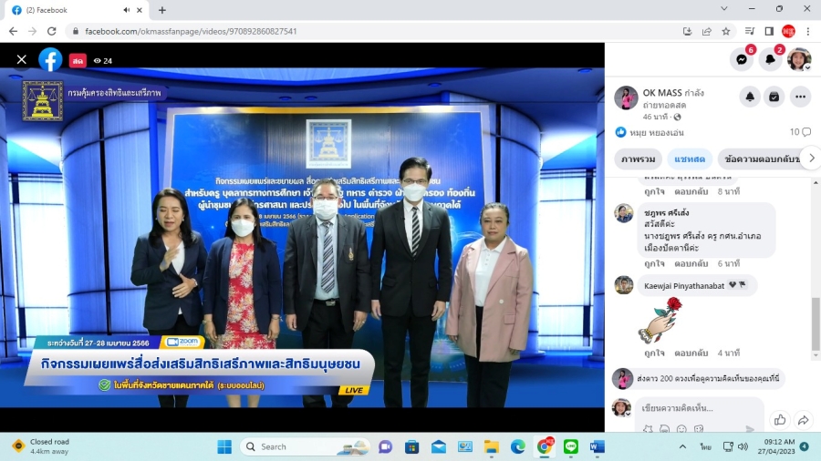Open File Explorer from taskbar
Screen dimensions: 821x461
tap(491, 447)
